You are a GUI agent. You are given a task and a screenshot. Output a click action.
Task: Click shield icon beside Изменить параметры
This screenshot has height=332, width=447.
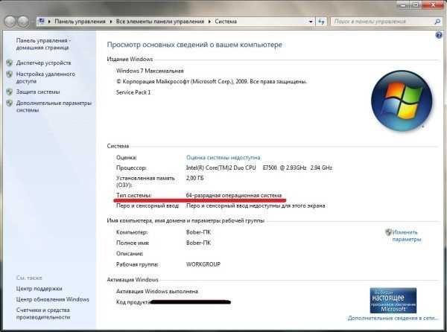[388, 232]
